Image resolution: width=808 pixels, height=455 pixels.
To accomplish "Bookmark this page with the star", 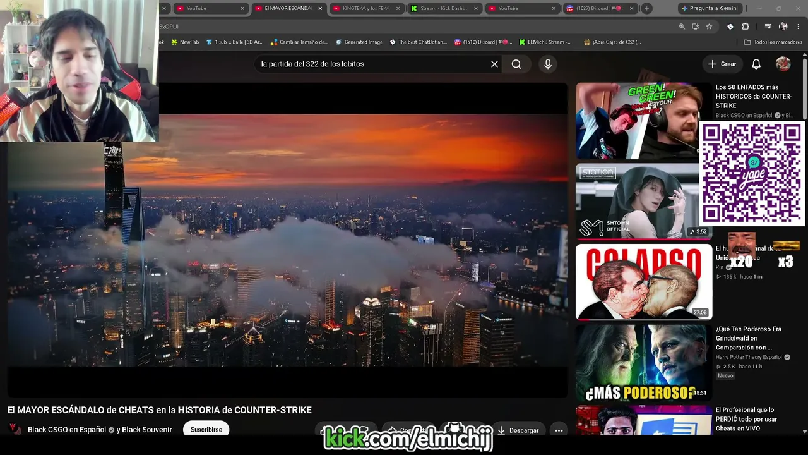I will pos(709,27).
